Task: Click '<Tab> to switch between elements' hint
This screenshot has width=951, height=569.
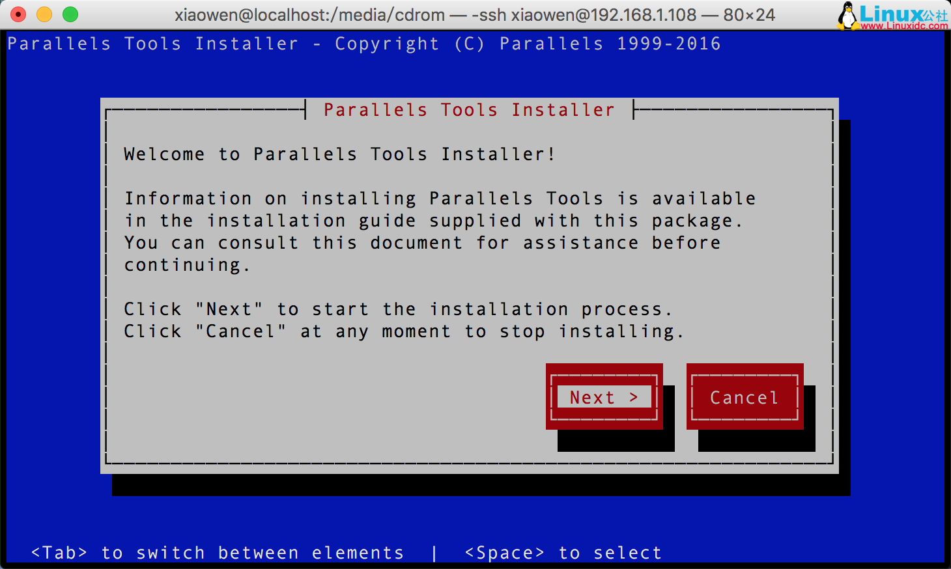Action: click(x=218, y=553)
